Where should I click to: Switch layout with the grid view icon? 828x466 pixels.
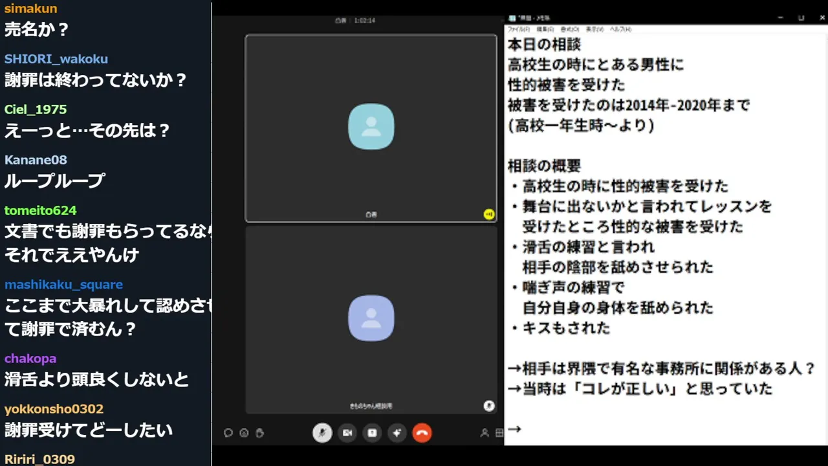499,433
